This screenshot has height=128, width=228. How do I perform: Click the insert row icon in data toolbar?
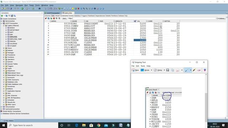(x=51, y=18)
